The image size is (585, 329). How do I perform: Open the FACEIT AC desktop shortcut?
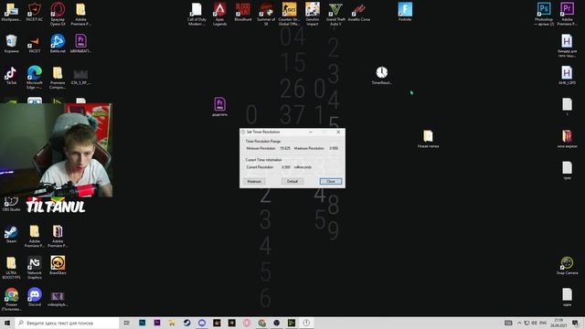click(35, 12)
